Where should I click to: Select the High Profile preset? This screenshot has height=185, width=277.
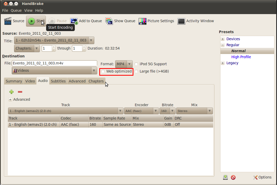pos(241,57)
